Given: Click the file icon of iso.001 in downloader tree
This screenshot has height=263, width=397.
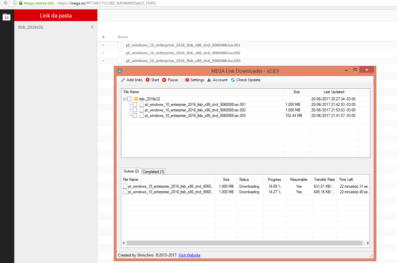Looking at the screenshot, I should tap(142, 105).
